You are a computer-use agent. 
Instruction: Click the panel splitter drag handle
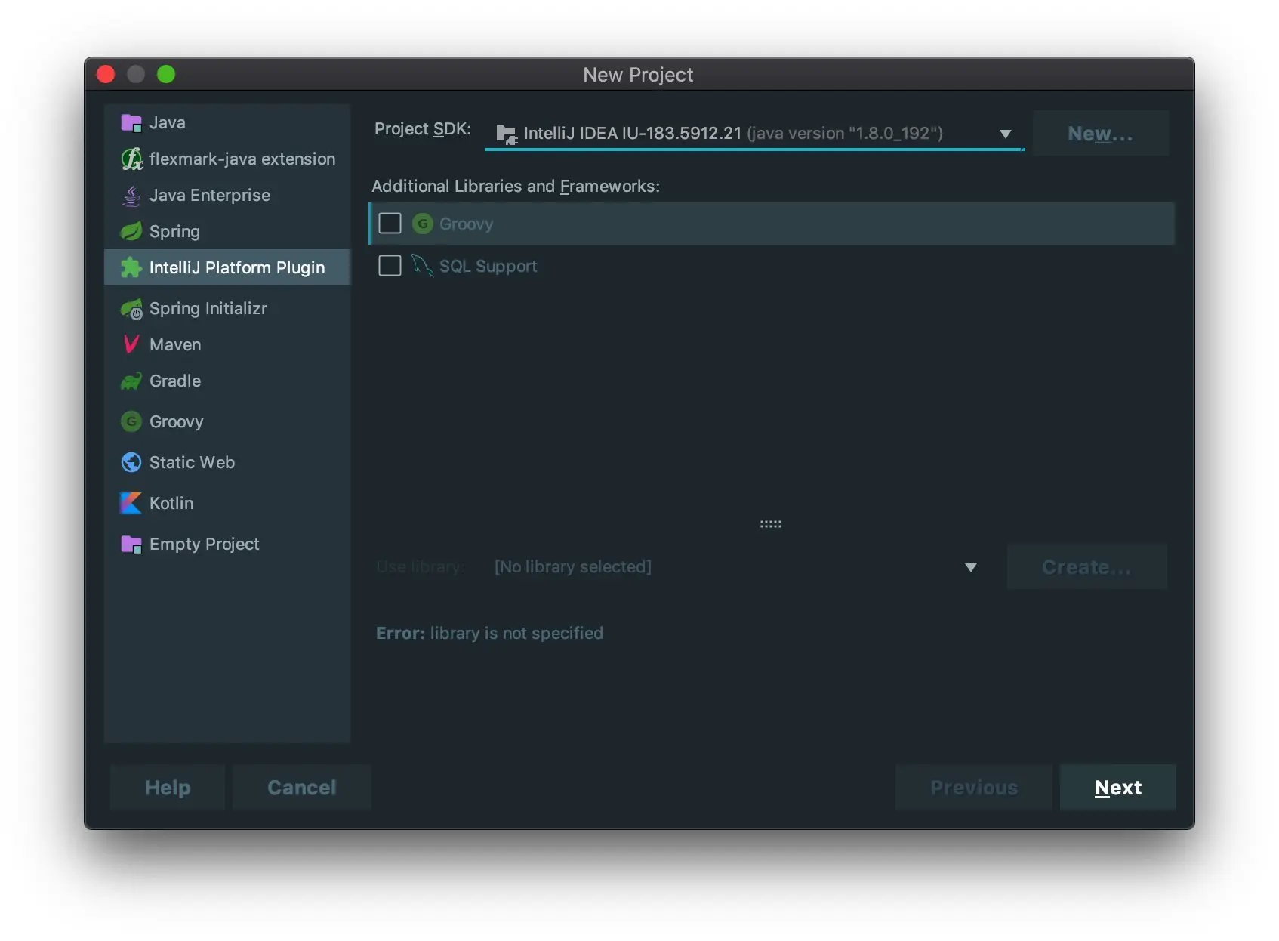point(770,524)
